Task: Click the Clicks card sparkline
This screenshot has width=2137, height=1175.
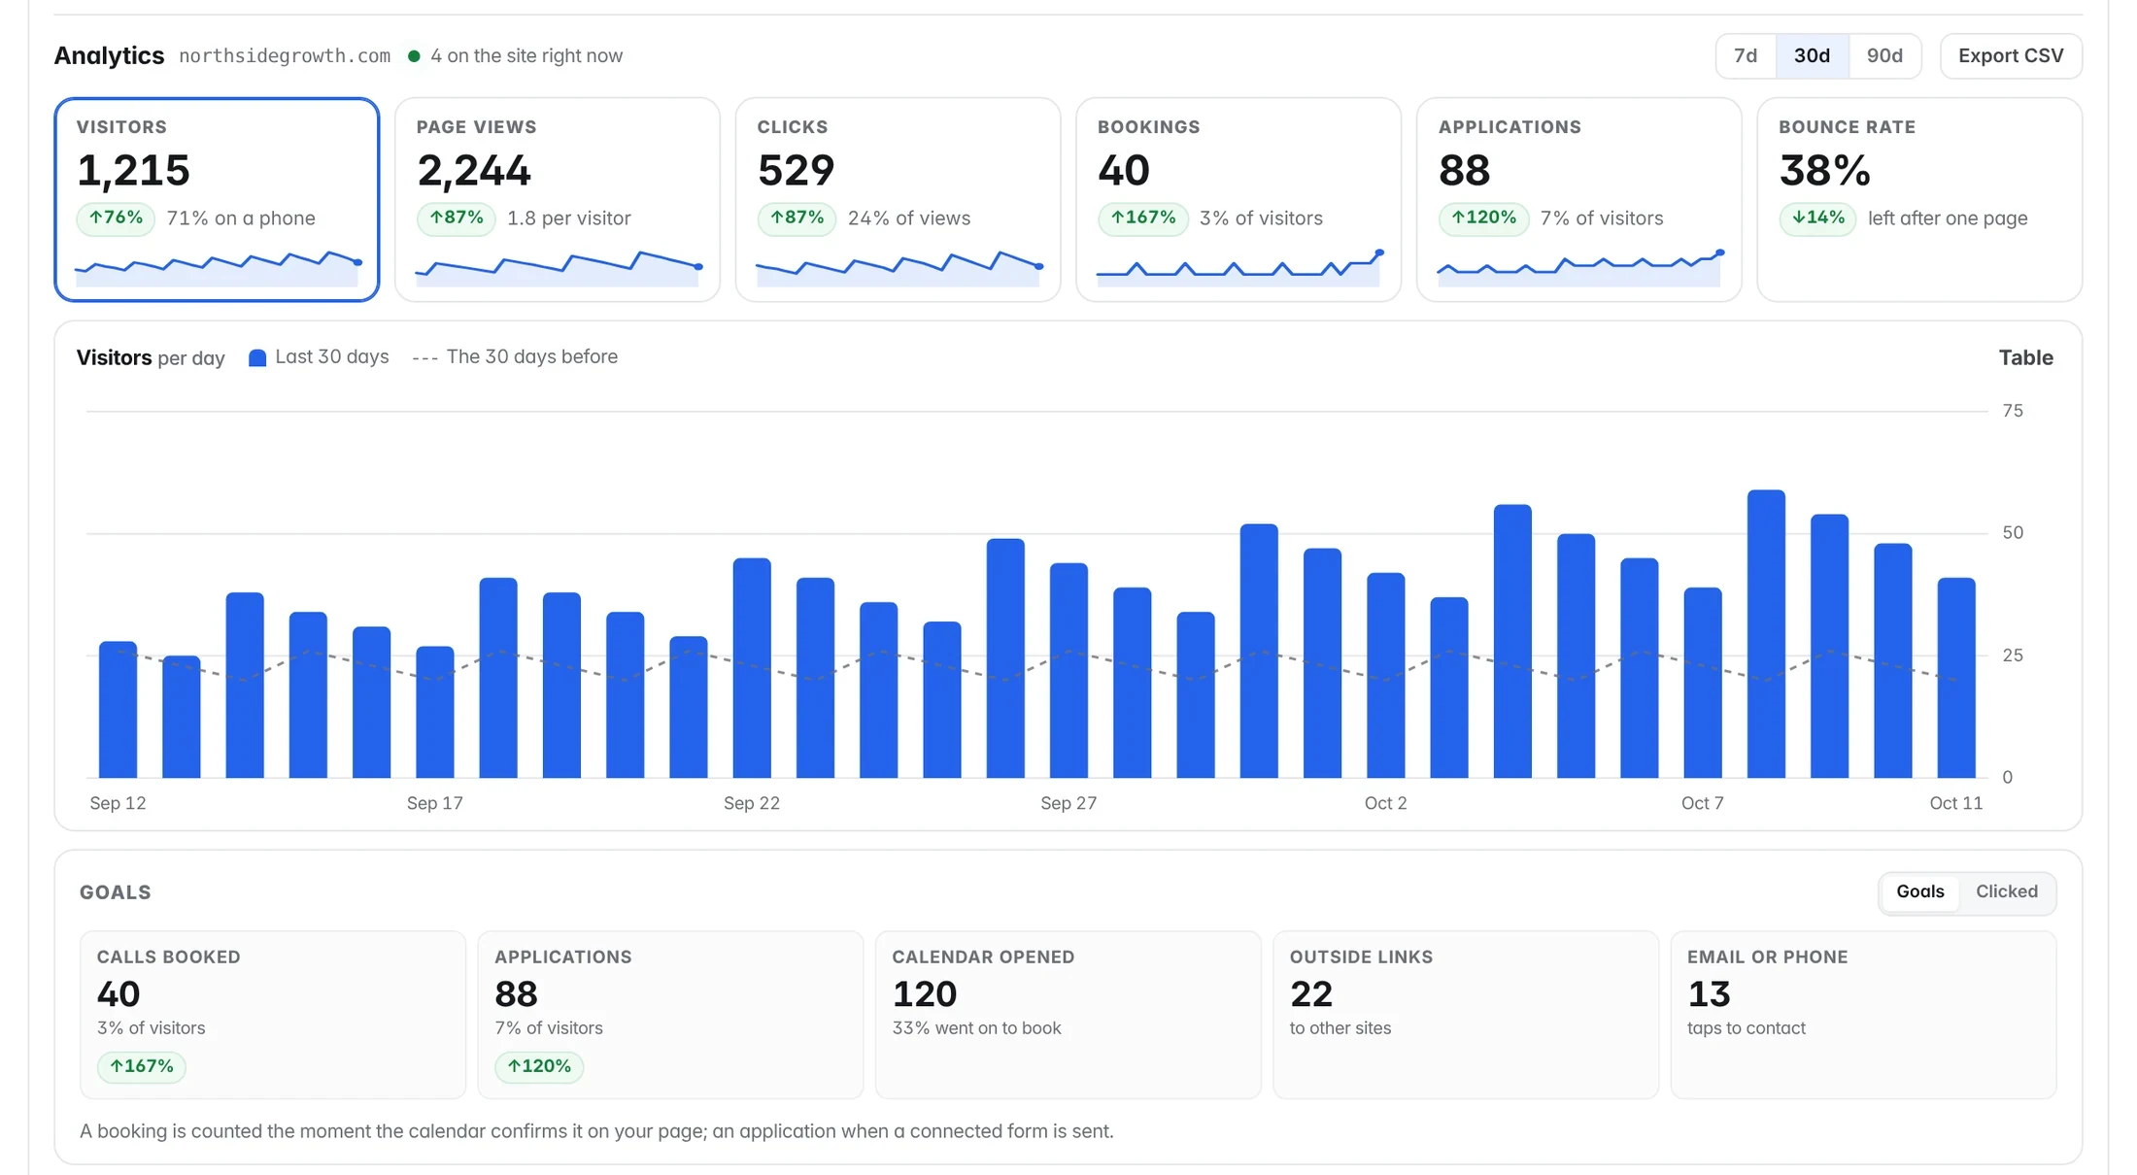Action: pos(898,268)
